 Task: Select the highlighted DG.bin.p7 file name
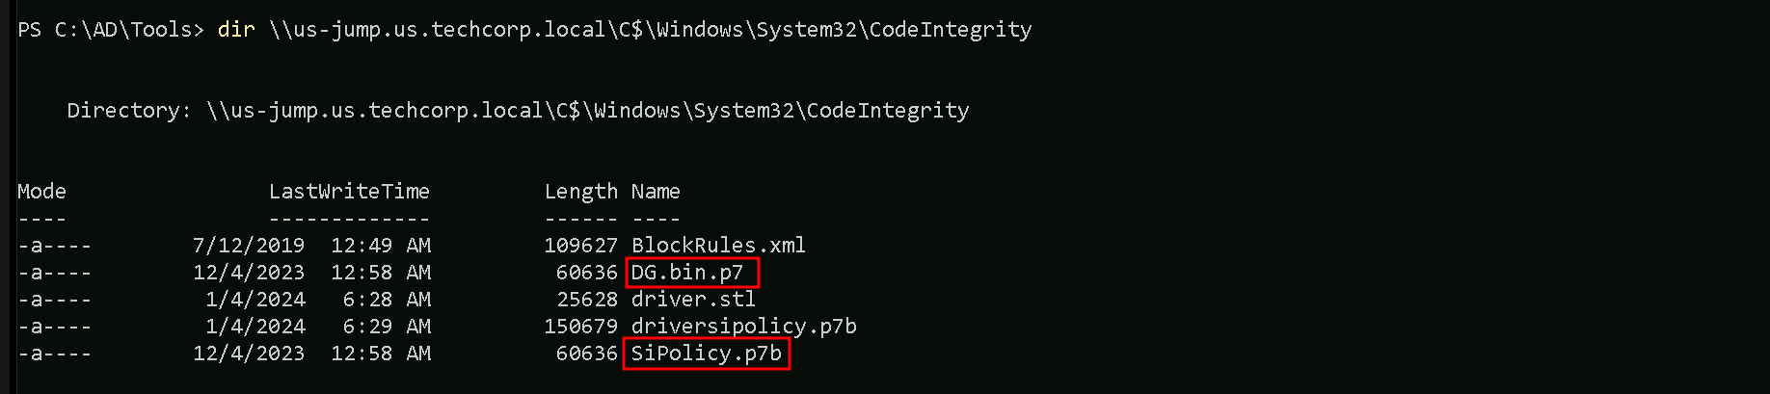click(688, 273)
